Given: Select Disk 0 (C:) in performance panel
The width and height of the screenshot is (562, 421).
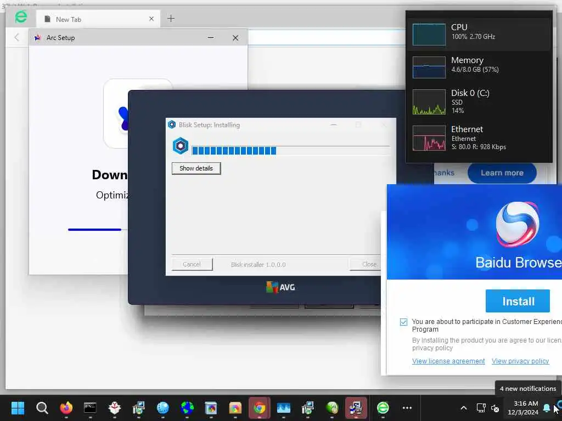Looking at the screenshot, I should (479, 101).
